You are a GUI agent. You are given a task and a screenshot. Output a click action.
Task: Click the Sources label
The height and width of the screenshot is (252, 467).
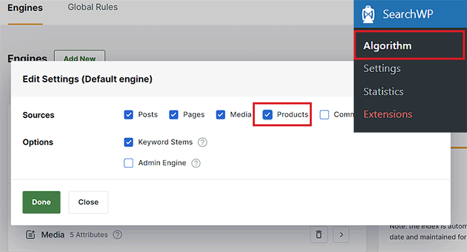click(38, 115)
